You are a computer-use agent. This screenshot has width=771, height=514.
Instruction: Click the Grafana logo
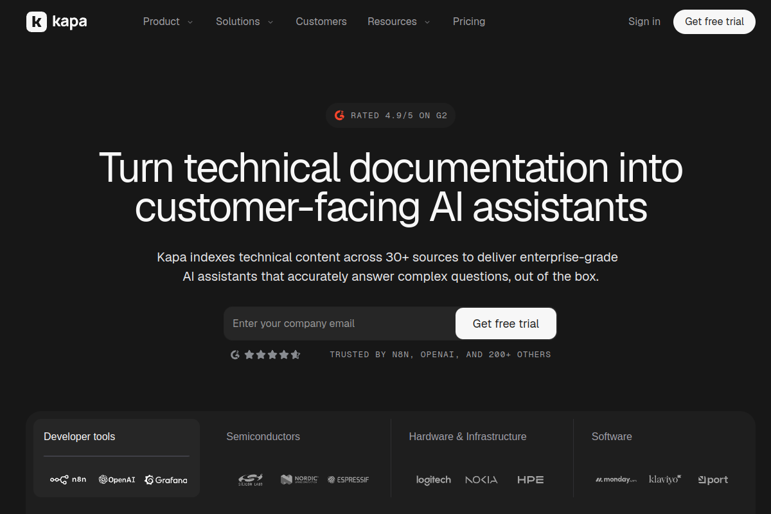click(x=166, y=480)
